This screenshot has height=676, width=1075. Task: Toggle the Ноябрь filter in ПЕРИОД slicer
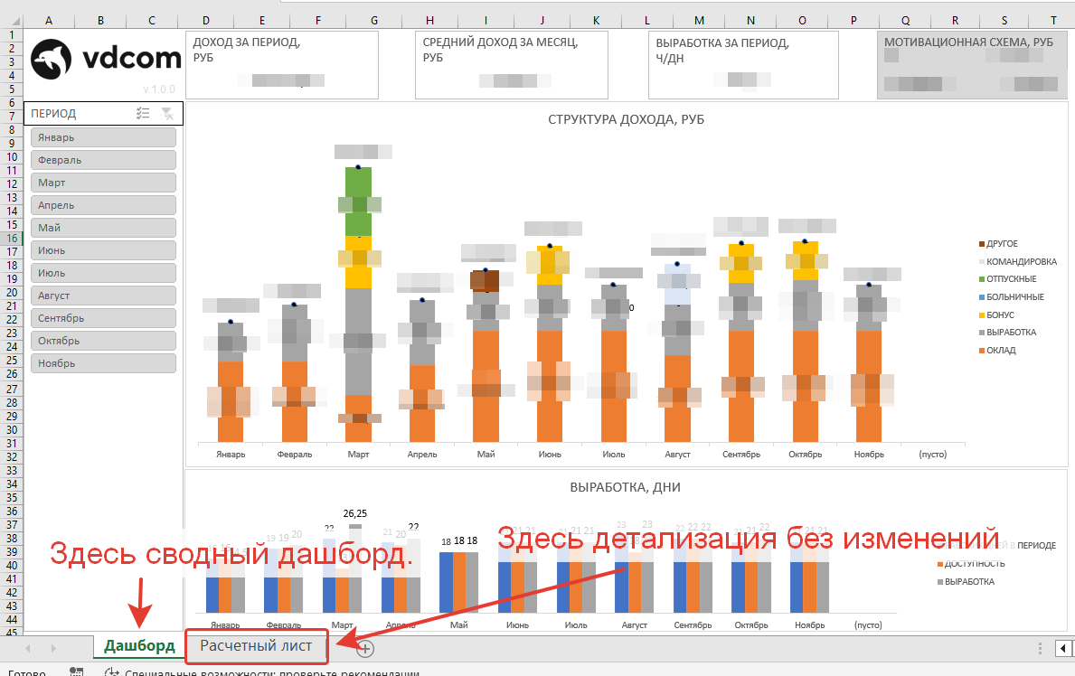pos(101,362)
